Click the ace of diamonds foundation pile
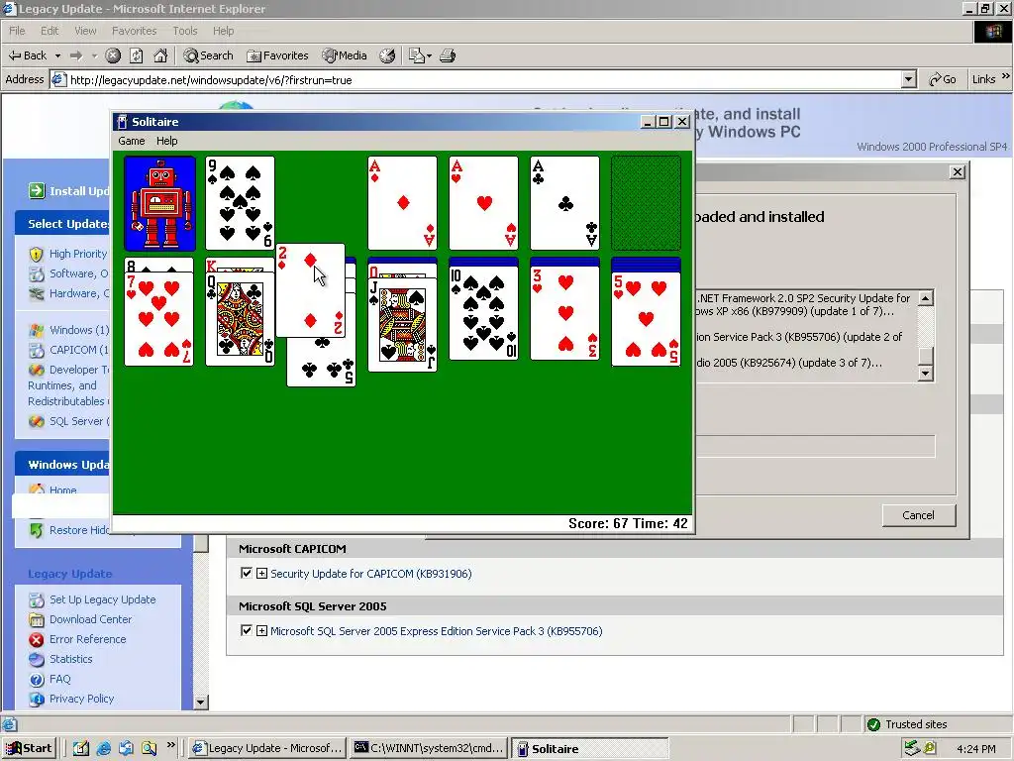Screen dimensions: 1014x761 click(x=402, y=203)
